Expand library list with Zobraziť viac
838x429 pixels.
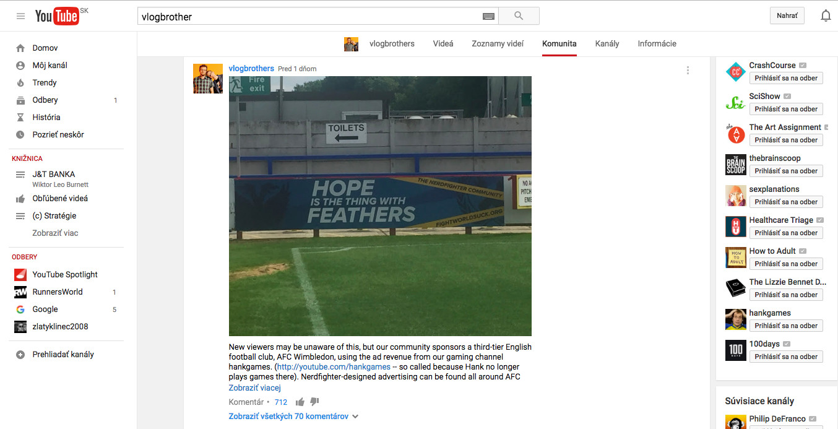click(55, 233)
